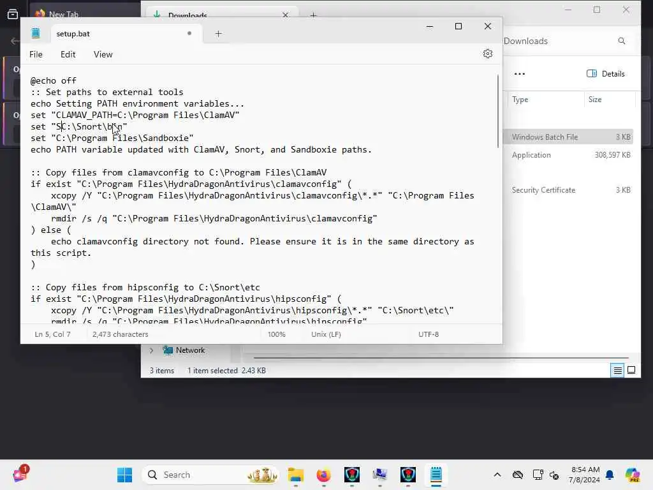Screen dimensions: 653x490
Task: Sort by Size column header in Explorer
Action: [x=595, y=100]
